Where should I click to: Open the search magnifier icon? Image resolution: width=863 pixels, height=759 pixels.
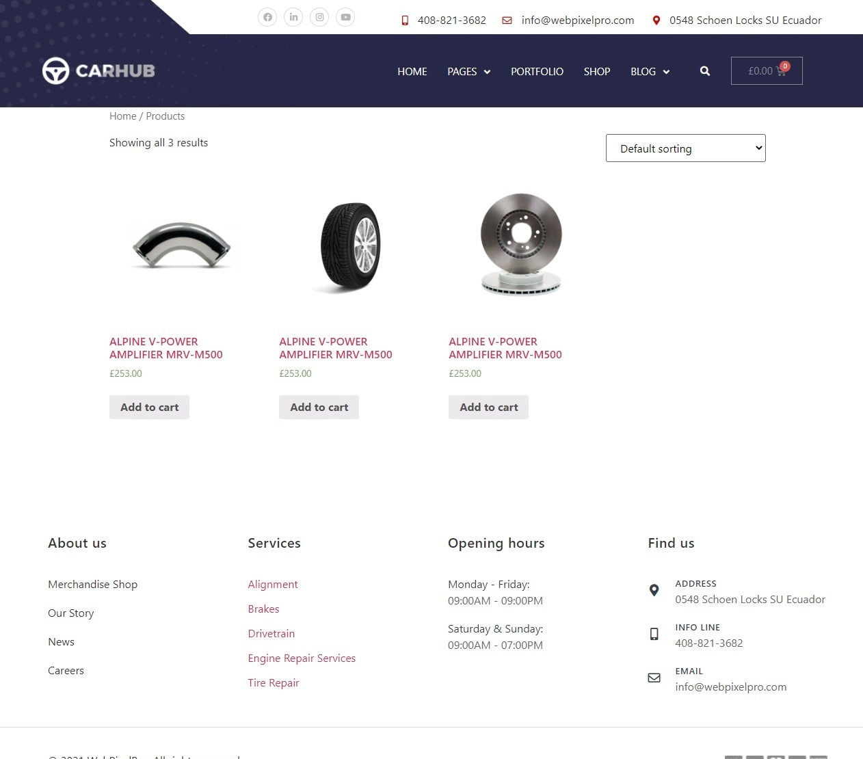pos(705,71)
